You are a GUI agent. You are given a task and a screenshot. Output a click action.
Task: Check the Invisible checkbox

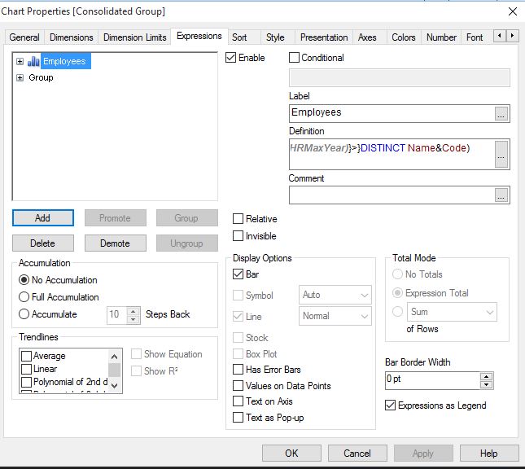[238, 236]
